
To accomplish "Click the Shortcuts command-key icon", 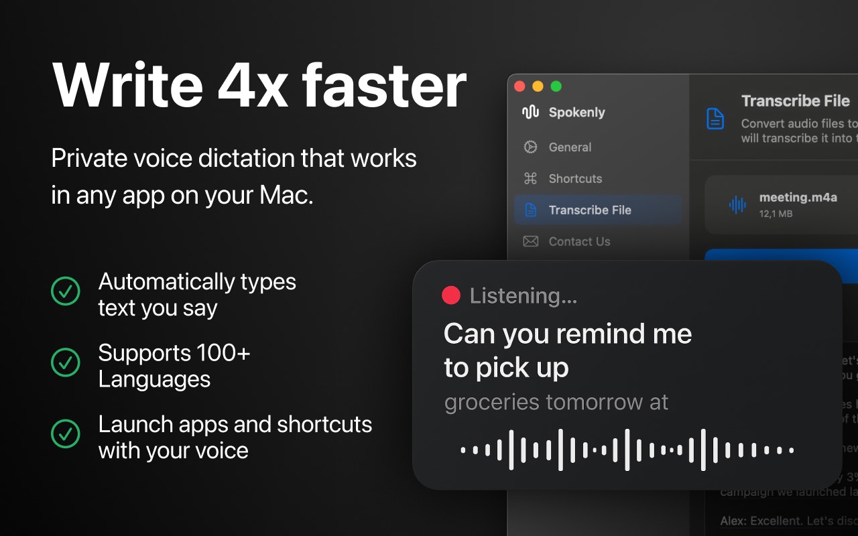I will 530,179.
